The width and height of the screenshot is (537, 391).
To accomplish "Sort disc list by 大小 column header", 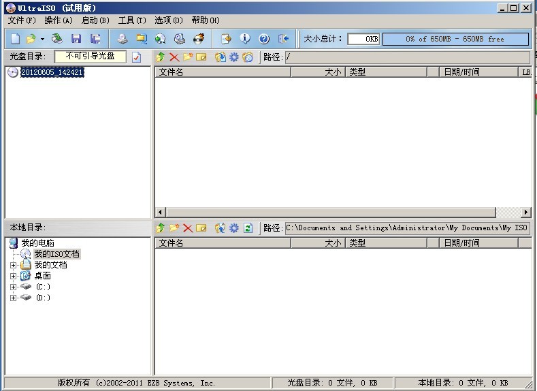I will [318, 72].
